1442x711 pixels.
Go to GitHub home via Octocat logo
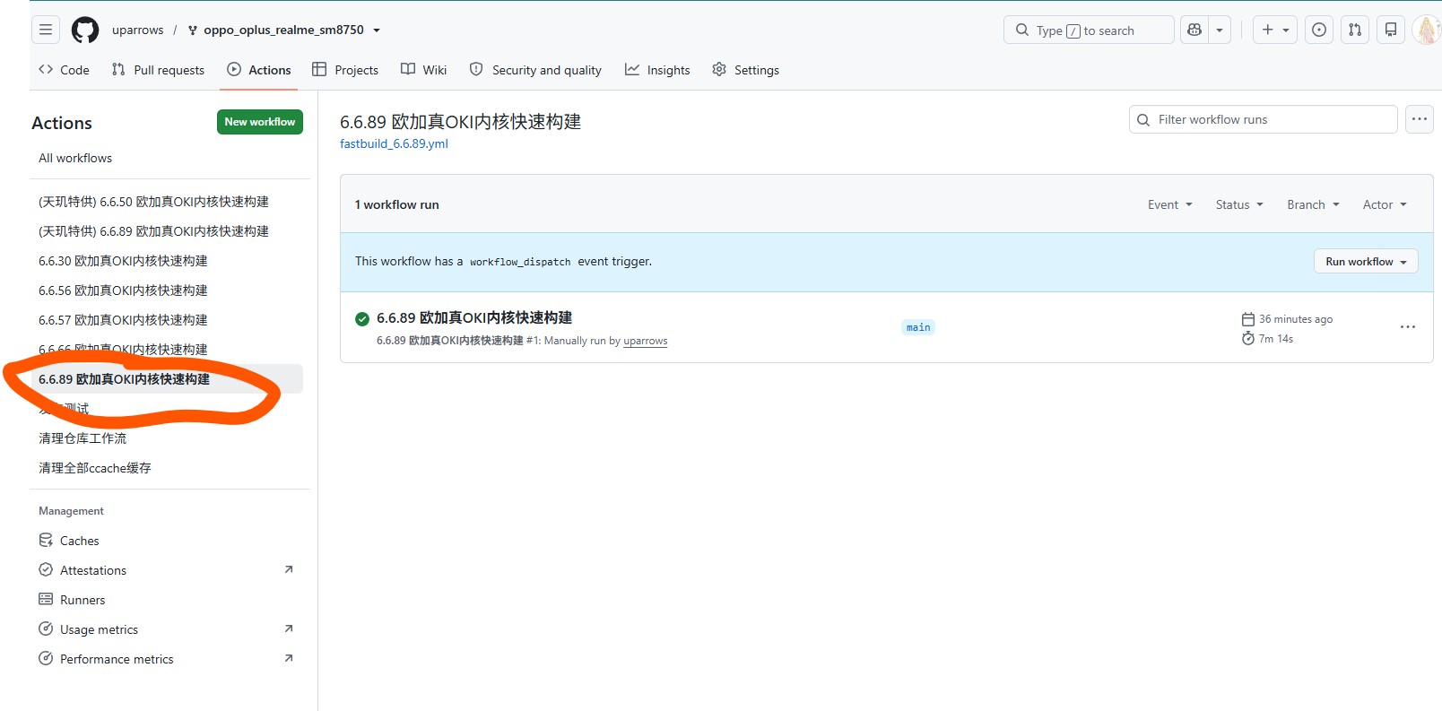pyautogui.click(x=85, y=30)
